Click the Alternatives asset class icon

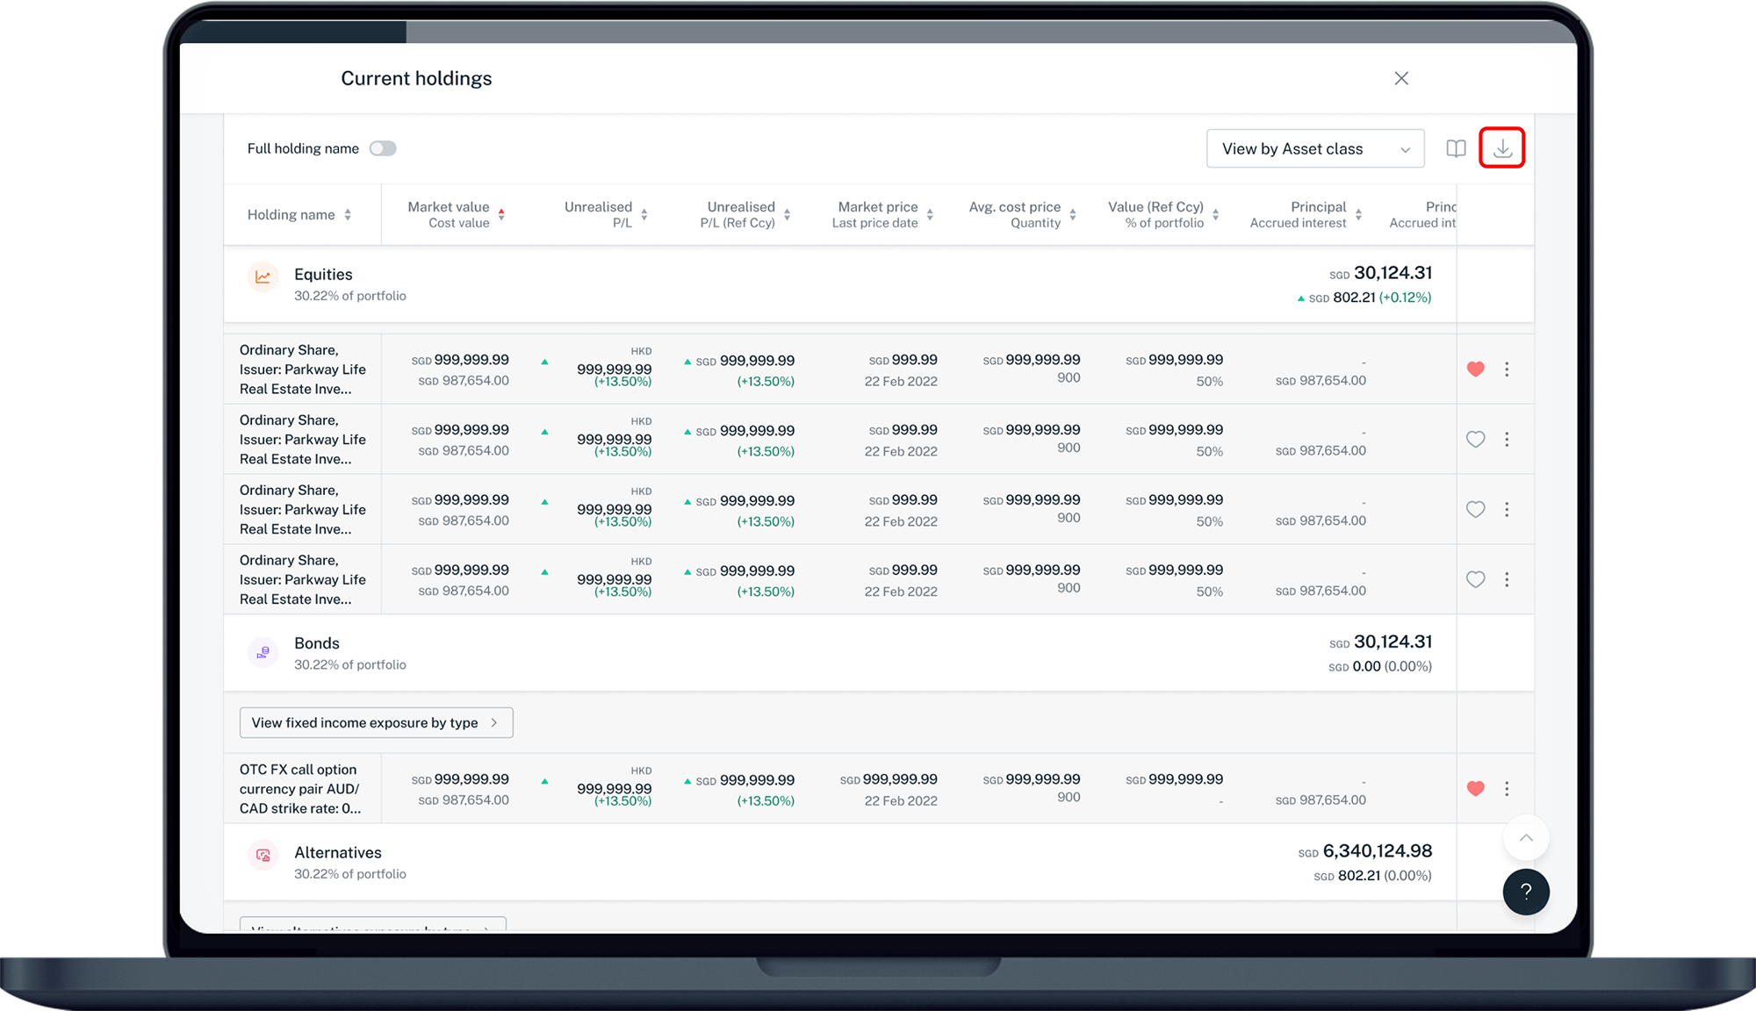pos(263,855)
